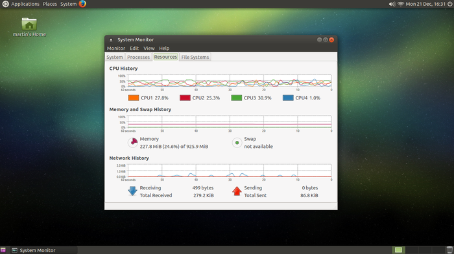Image resolution: width=454 pixels, height=254 pixels.
Task: Click the red Sending arrow icon
Action: click(237, 191)
